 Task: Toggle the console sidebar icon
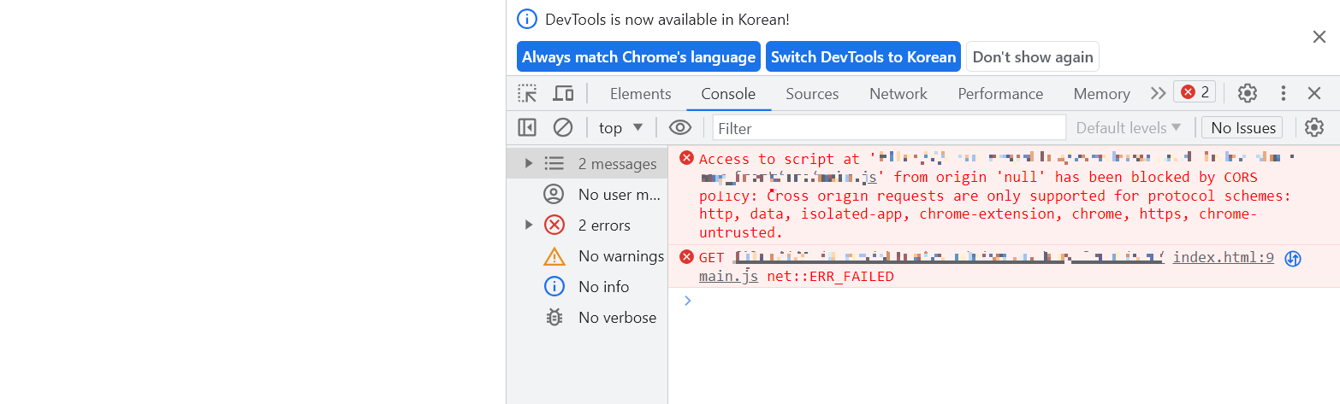(527, 127)
